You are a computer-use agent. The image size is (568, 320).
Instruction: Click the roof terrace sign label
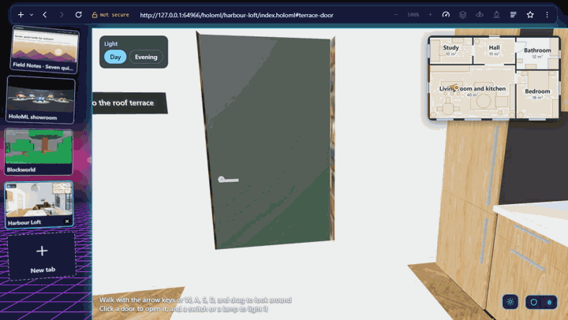(129, 102)
